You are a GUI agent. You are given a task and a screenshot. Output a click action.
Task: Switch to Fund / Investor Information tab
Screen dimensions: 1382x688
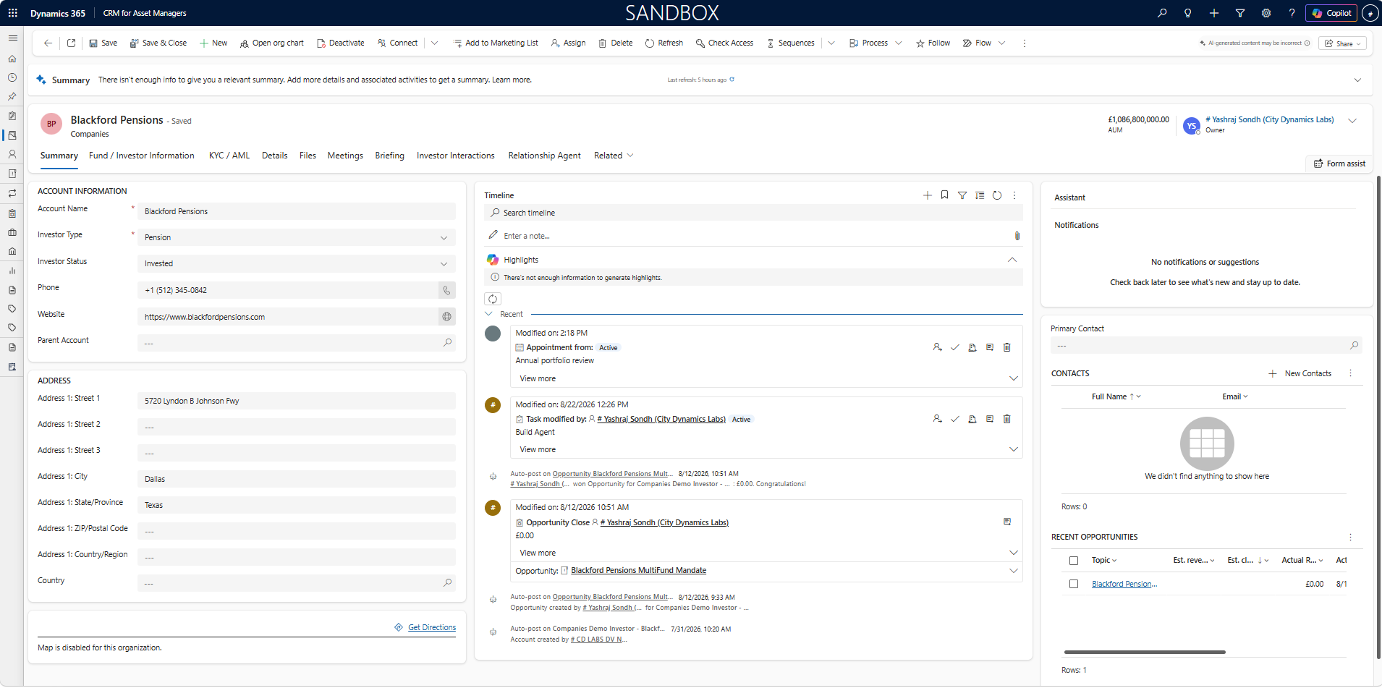tap(142, 156)
